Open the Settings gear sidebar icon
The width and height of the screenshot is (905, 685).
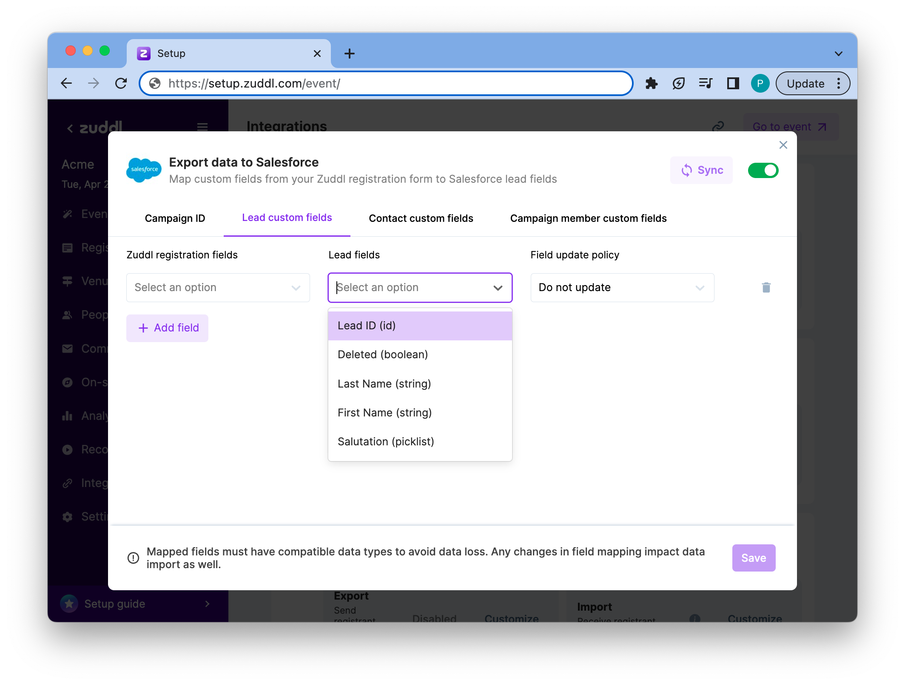click(68, 517)
